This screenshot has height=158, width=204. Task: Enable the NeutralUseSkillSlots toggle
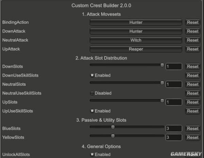coord(92,93)
